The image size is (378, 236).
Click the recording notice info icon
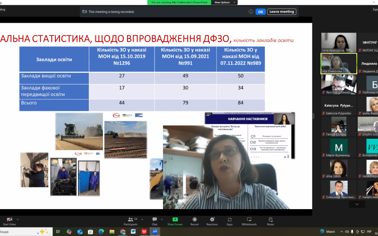(251, 11)
